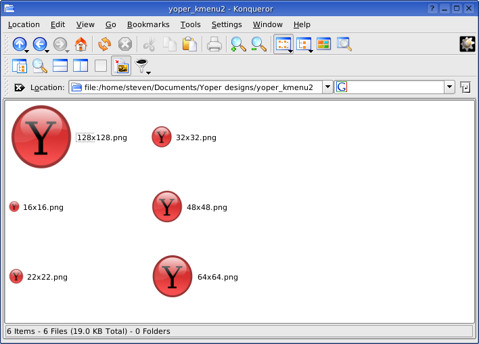Open Up button history arrow
The width and height of the screenshot is (479, 344).
coord(27,51)
